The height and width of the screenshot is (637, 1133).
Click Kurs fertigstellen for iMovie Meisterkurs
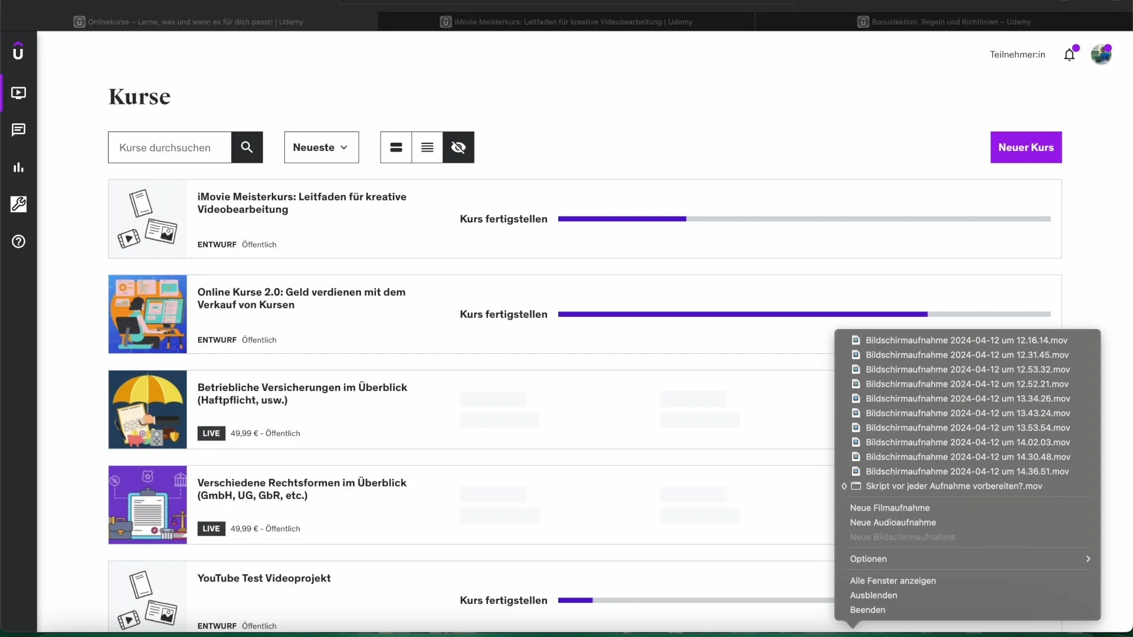pos(503,219)
